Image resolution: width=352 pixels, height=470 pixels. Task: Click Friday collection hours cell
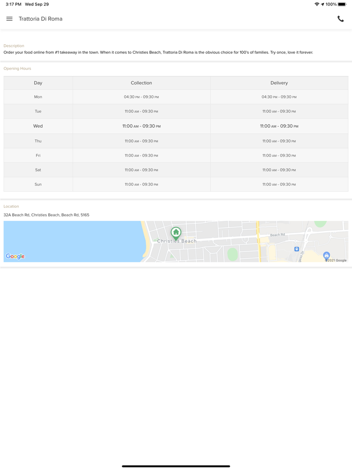pyautogui.click(x=141, y=155)
